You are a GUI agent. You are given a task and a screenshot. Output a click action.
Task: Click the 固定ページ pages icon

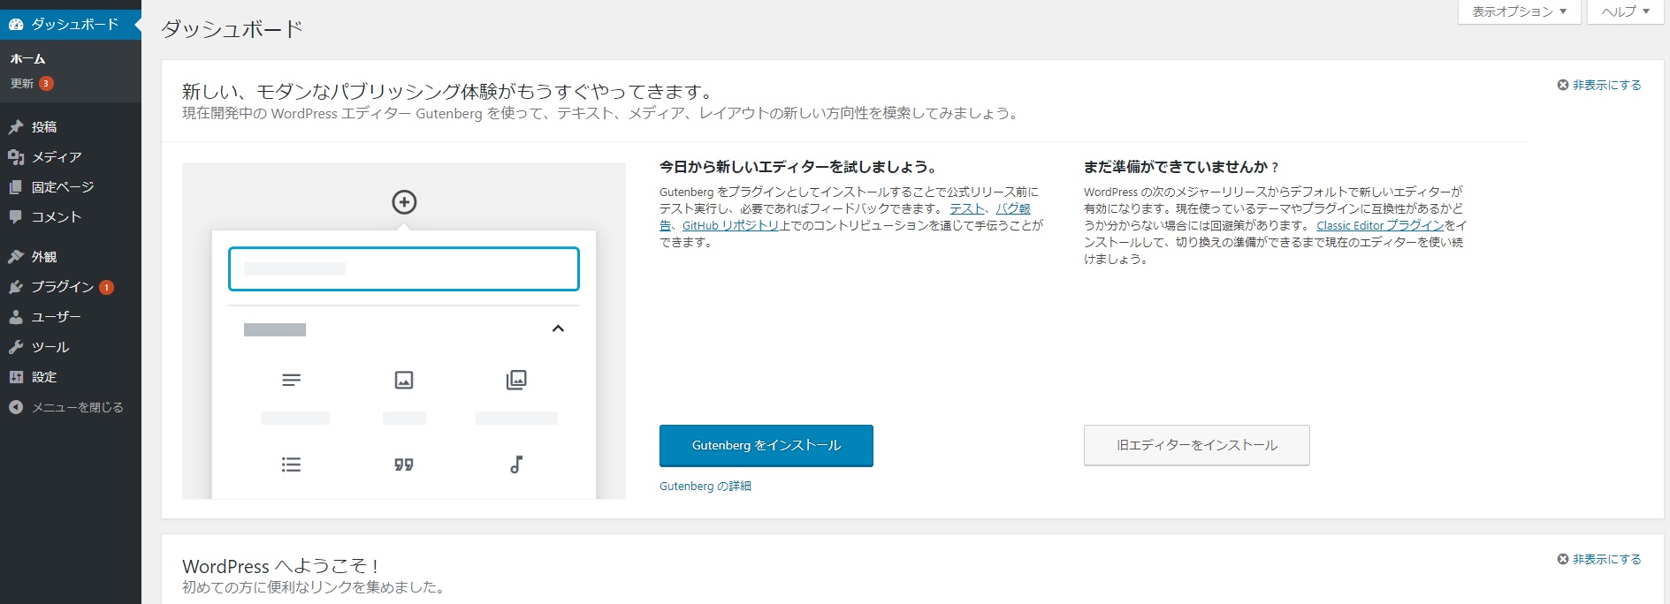pyautogui.click(x=16, y=187)
